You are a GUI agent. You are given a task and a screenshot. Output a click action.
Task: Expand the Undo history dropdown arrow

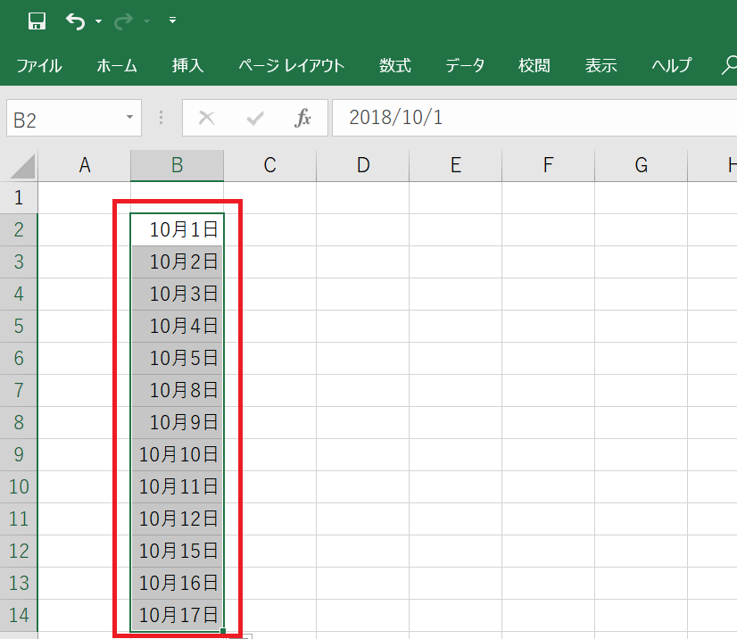[98, 21]
